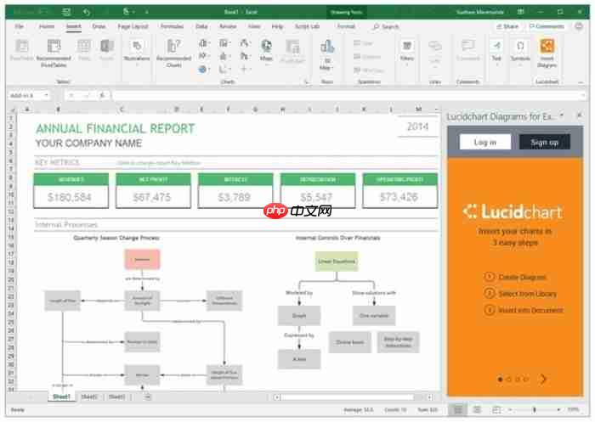Click the Interest value $3,789
Viewport: 595px width, 422px height.
point(234,197)
